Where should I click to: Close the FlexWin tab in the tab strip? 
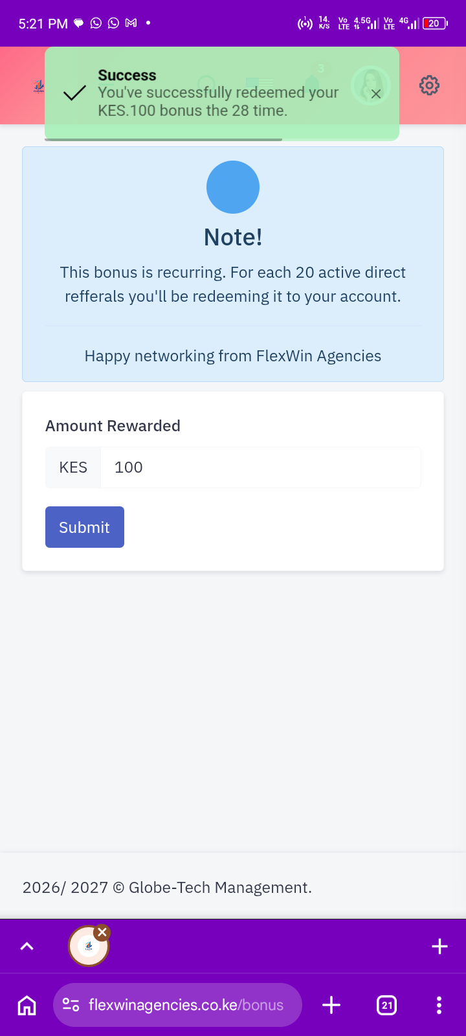[102, 932]
